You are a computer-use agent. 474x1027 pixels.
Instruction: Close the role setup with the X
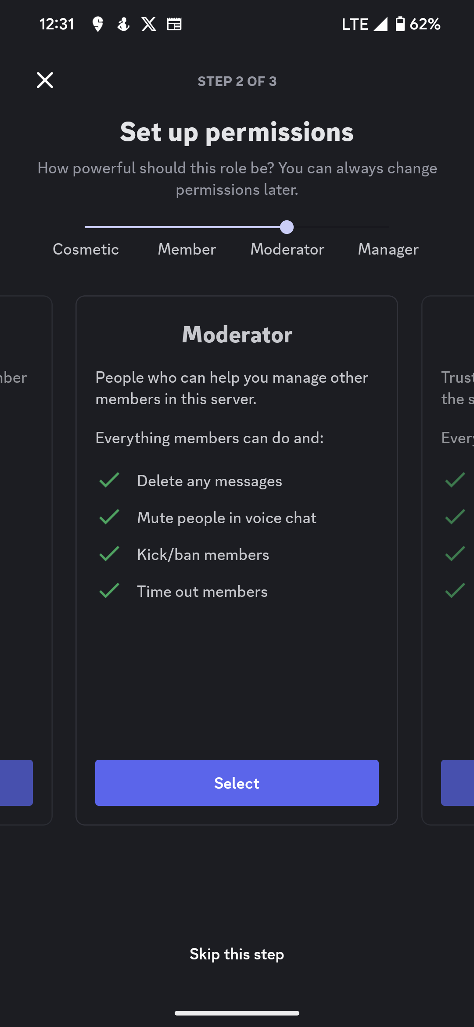point(44,80)
